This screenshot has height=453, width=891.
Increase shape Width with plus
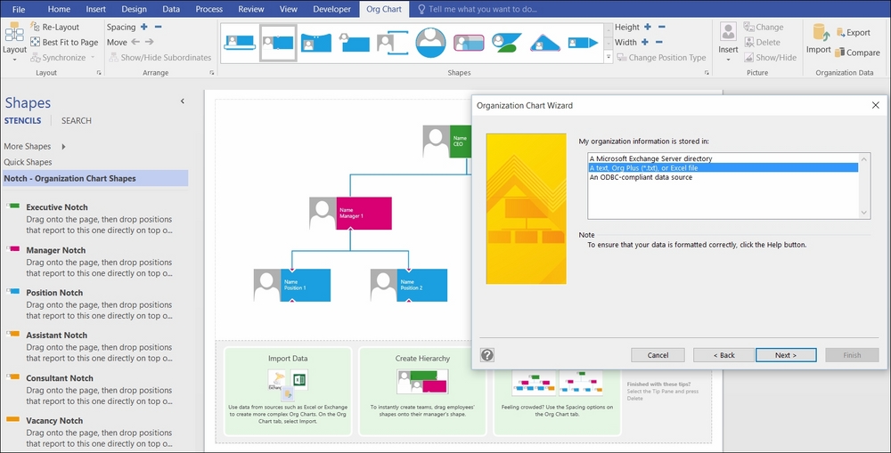pos(644,42)
